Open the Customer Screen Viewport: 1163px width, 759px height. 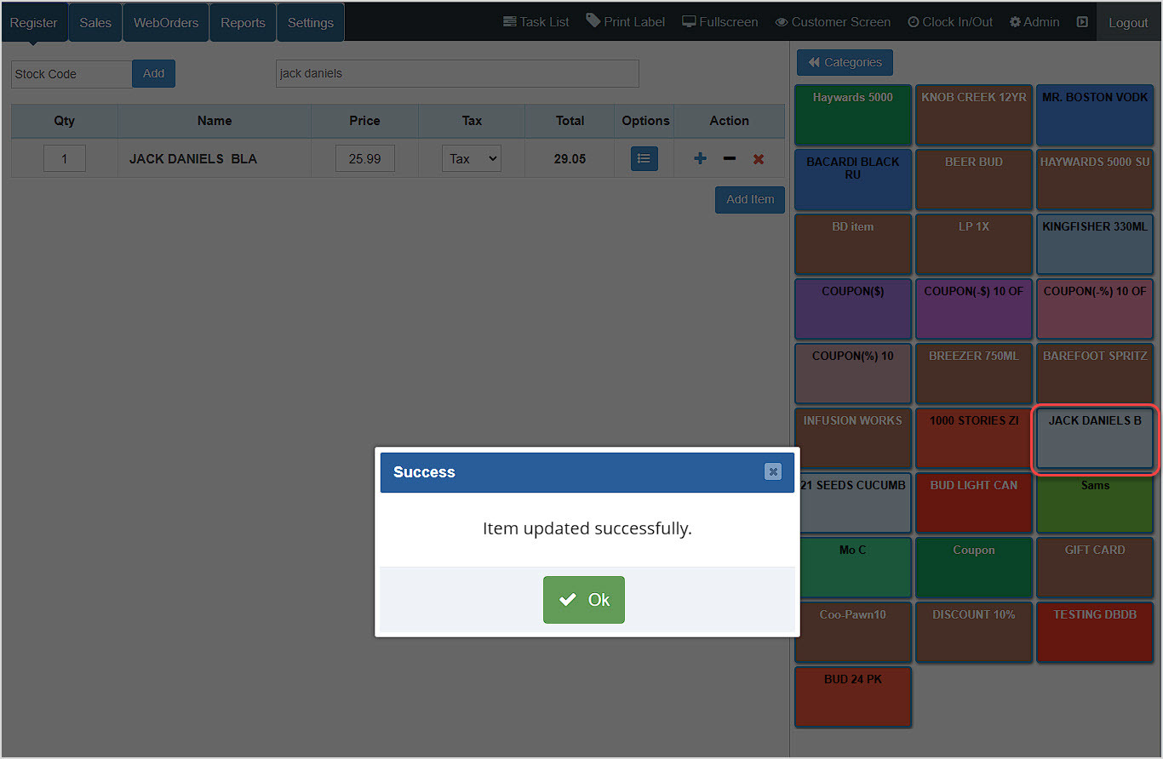833,21
